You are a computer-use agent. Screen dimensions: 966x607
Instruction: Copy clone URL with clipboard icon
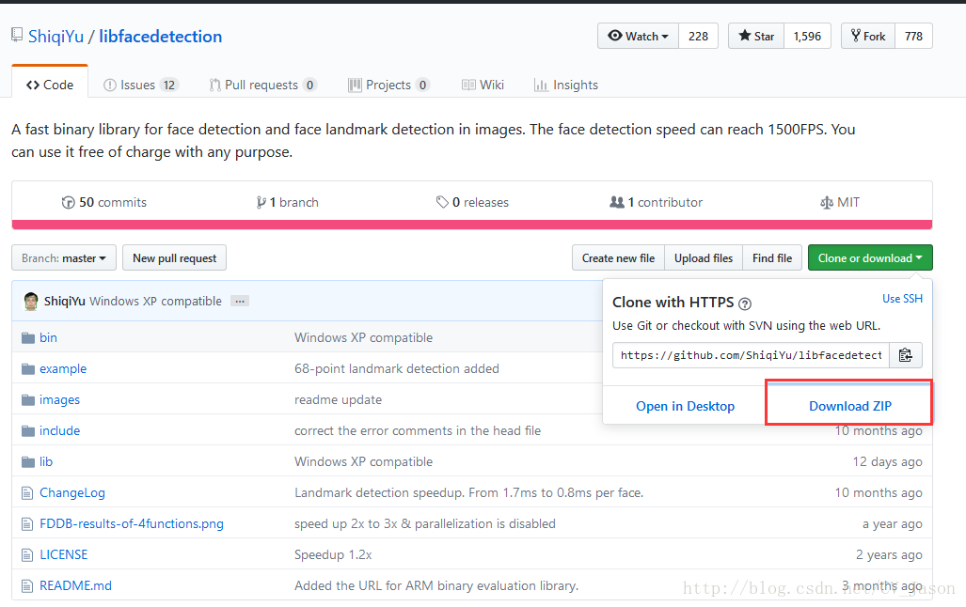click(x=905, y=355)
